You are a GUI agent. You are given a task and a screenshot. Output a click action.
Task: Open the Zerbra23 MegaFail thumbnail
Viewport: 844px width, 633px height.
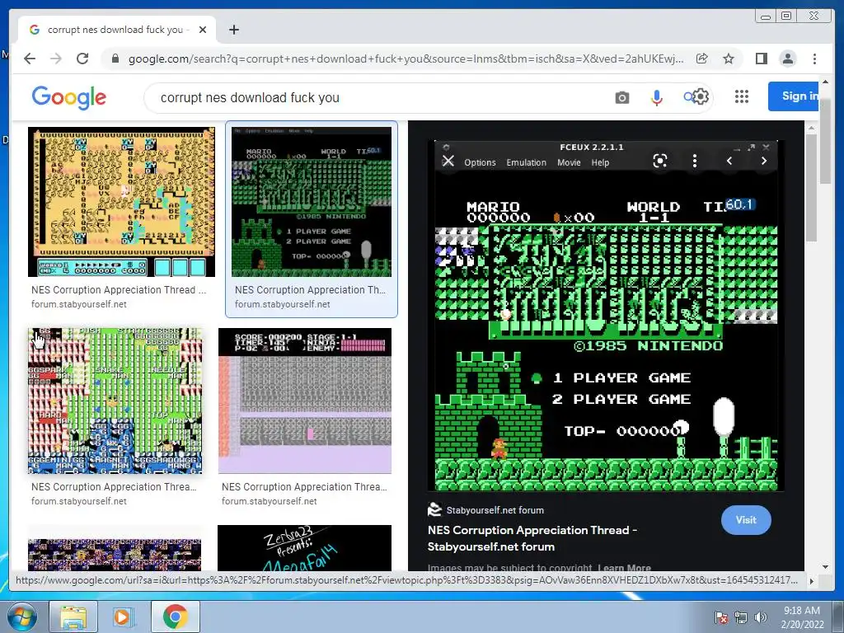coord(305,548)
